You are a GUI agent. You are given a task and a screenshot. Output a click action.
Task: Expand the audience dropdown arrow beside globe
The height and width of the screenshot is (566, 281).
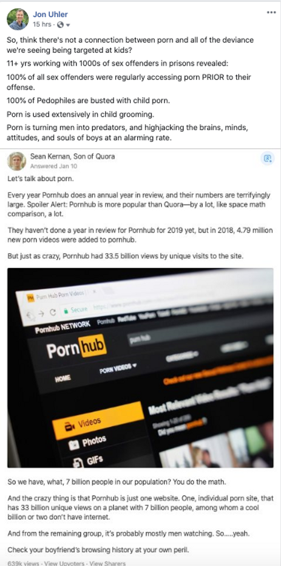pos(68,25)
